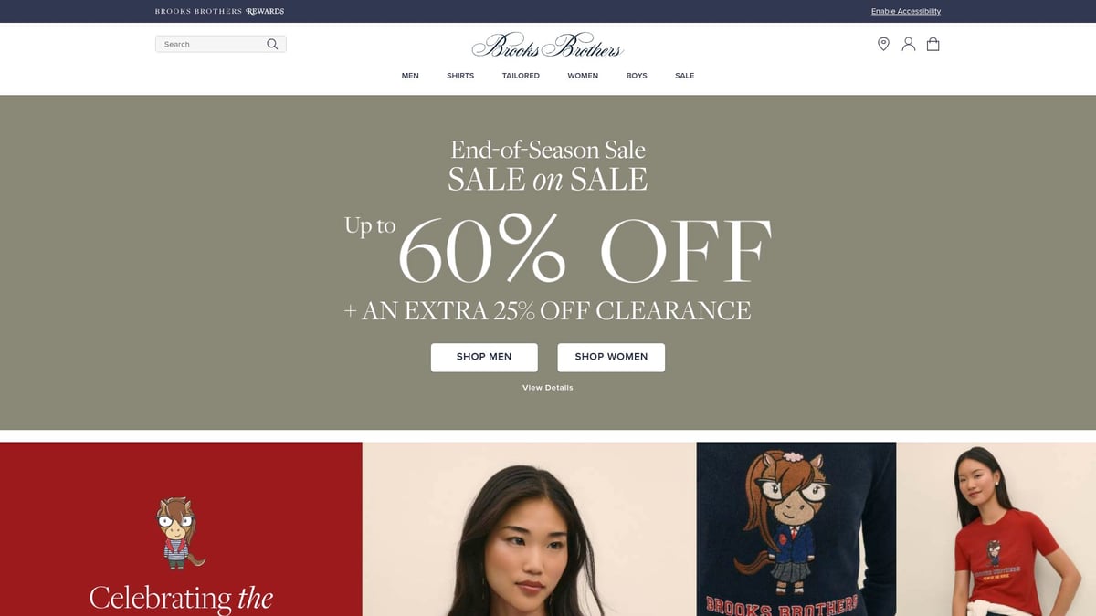Click the SHOP WOMEN button
The height and width of the screenshot is (616, 1096).
[x=611, y=357]
